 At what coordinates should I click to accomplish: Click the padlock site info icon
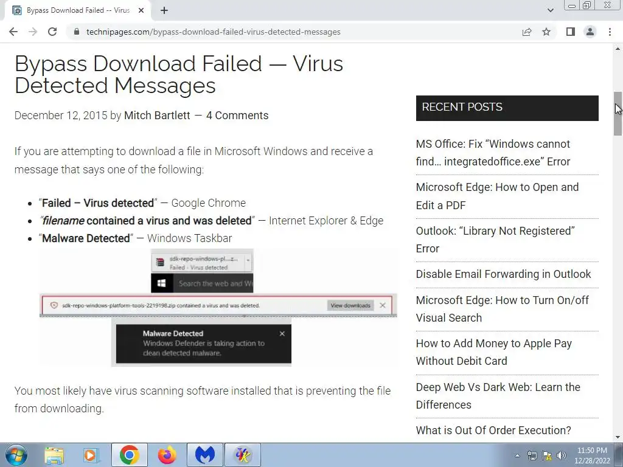(77, 32)
